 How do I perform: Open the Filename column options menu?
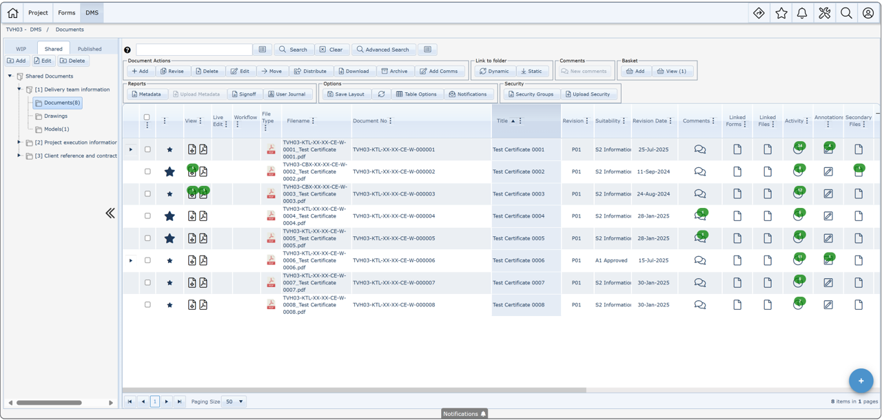tap(313, 121)
